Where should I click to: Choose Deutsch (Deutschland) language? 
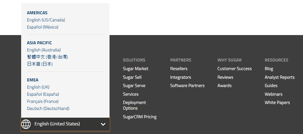click(48, 108)
